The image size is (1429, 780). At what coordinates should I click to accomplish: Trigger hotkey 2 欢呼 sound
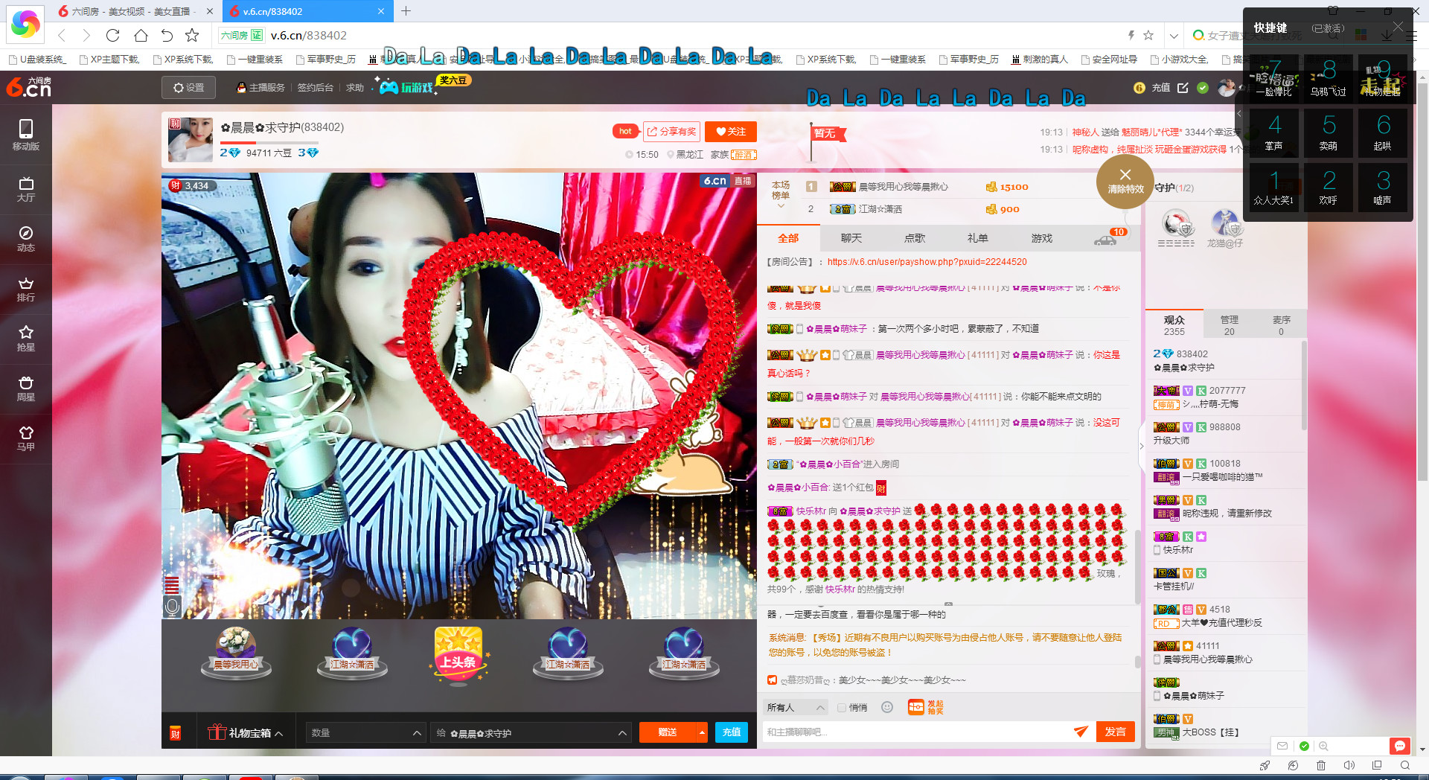(1329, 187)
